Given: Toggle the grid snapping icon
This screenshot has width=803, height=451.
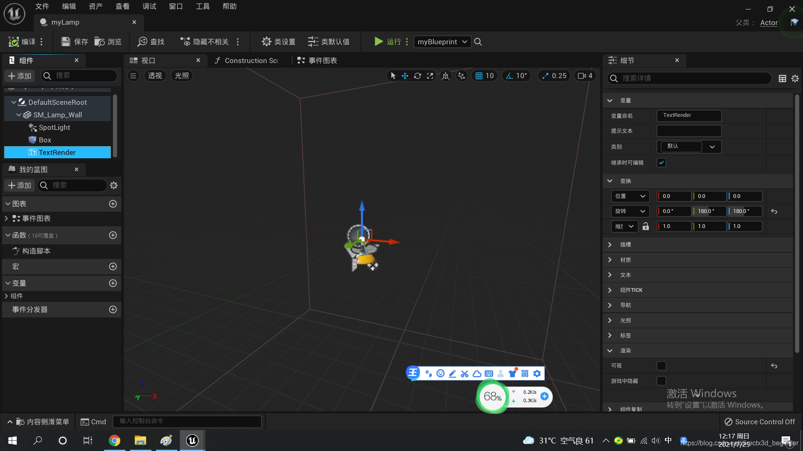Looking at the screenshot, I should 479,76.
